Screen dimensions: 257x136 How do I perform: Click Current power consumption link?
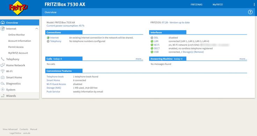pos(65,26)
